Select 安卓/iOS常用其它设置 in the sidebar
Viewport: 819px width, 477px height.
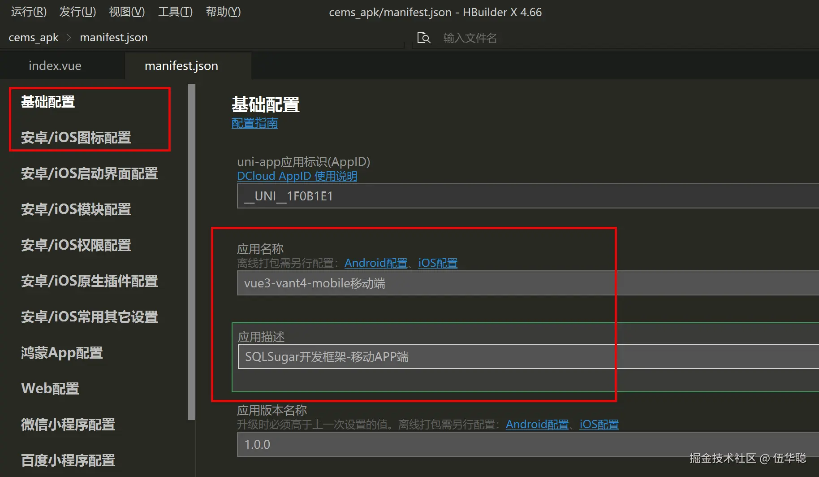(90, 317)
